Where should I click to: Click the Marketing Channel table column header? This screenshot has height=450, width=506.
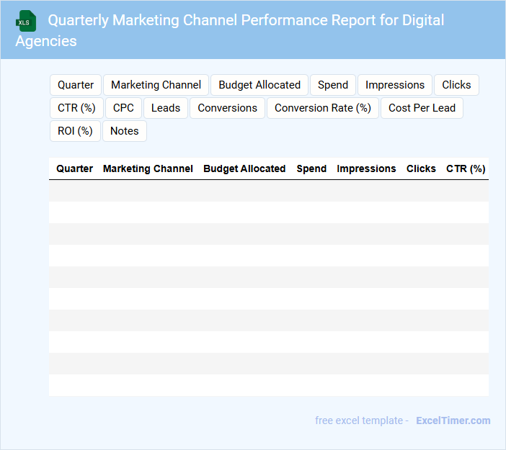coord(148,168)
